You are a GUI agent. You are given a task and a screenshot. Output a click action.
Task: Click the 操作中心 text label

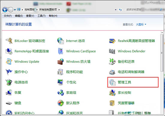coord(21,72)
